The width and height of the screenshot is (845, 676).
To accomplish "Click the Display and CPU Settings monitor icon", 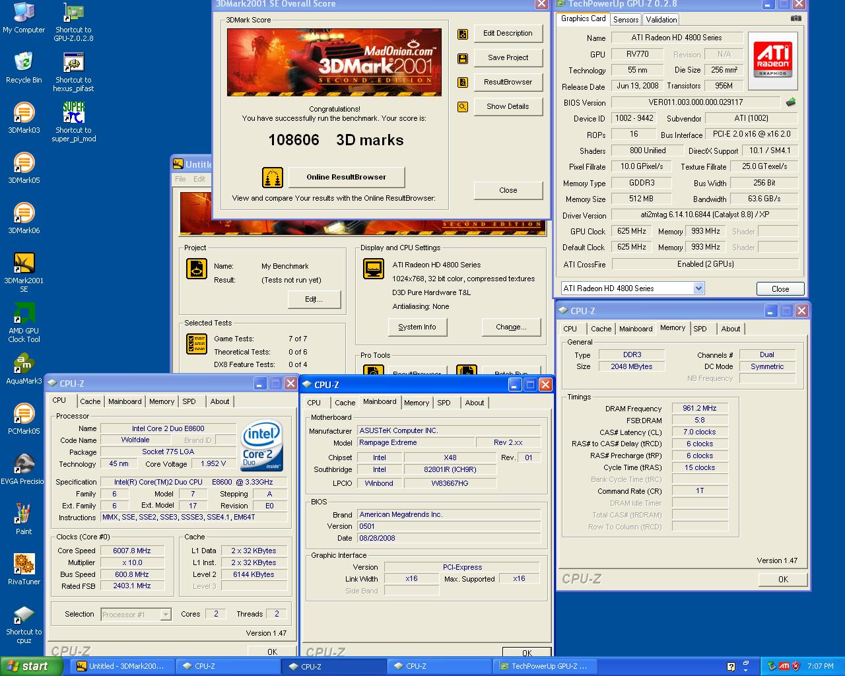I will click(374, 269).
